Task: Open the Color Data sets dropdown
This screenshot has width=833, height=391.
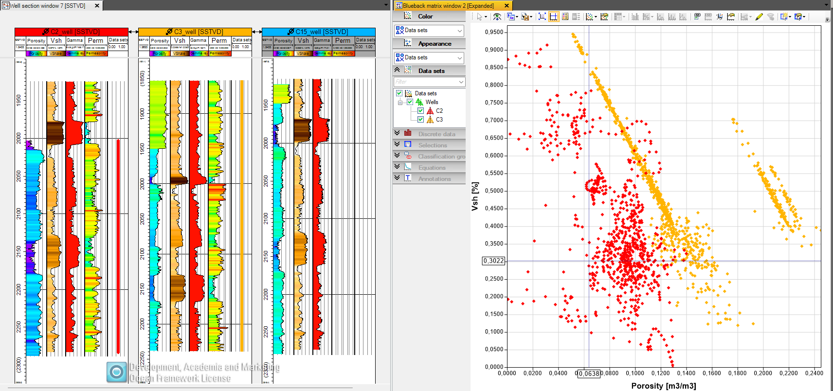Action: click(429, 30)
